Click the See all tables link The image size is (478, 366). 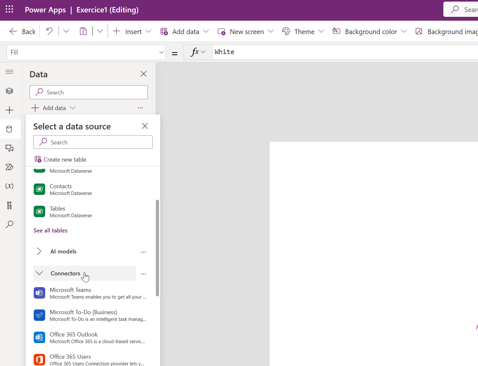[x=51, y=230]
